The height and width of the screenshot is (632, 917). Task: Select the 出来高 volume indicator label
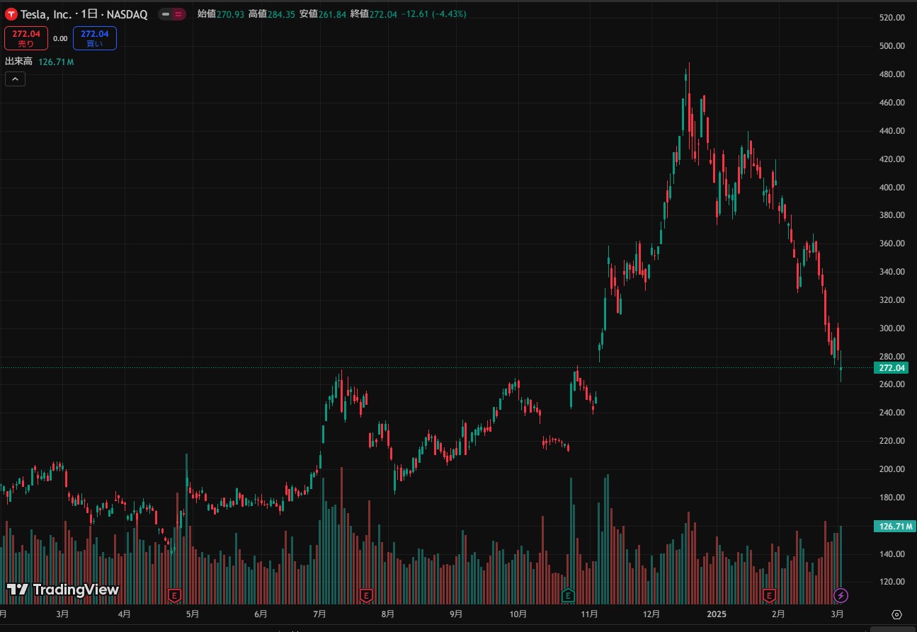coord(19,62)
